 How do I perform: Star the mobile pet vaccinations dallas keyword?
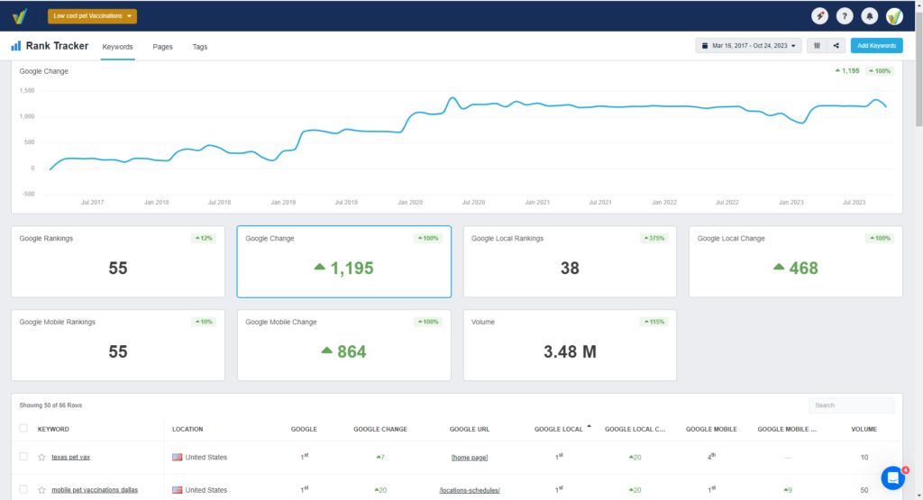(41, 490)
